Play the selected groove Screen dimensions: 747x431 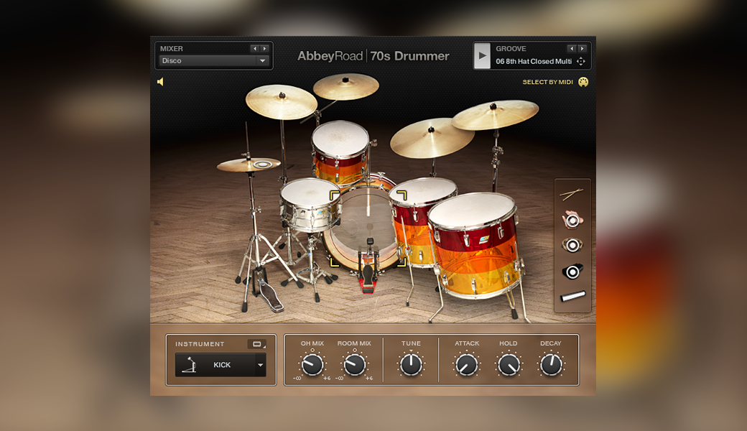pos(482,55)
